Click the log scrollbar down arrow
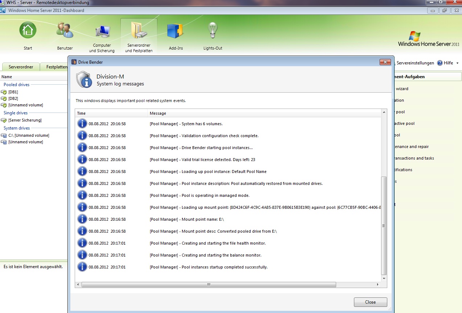The height and width of the screenshot is (313, 462). pyautogui.click(x=384, y=279)
